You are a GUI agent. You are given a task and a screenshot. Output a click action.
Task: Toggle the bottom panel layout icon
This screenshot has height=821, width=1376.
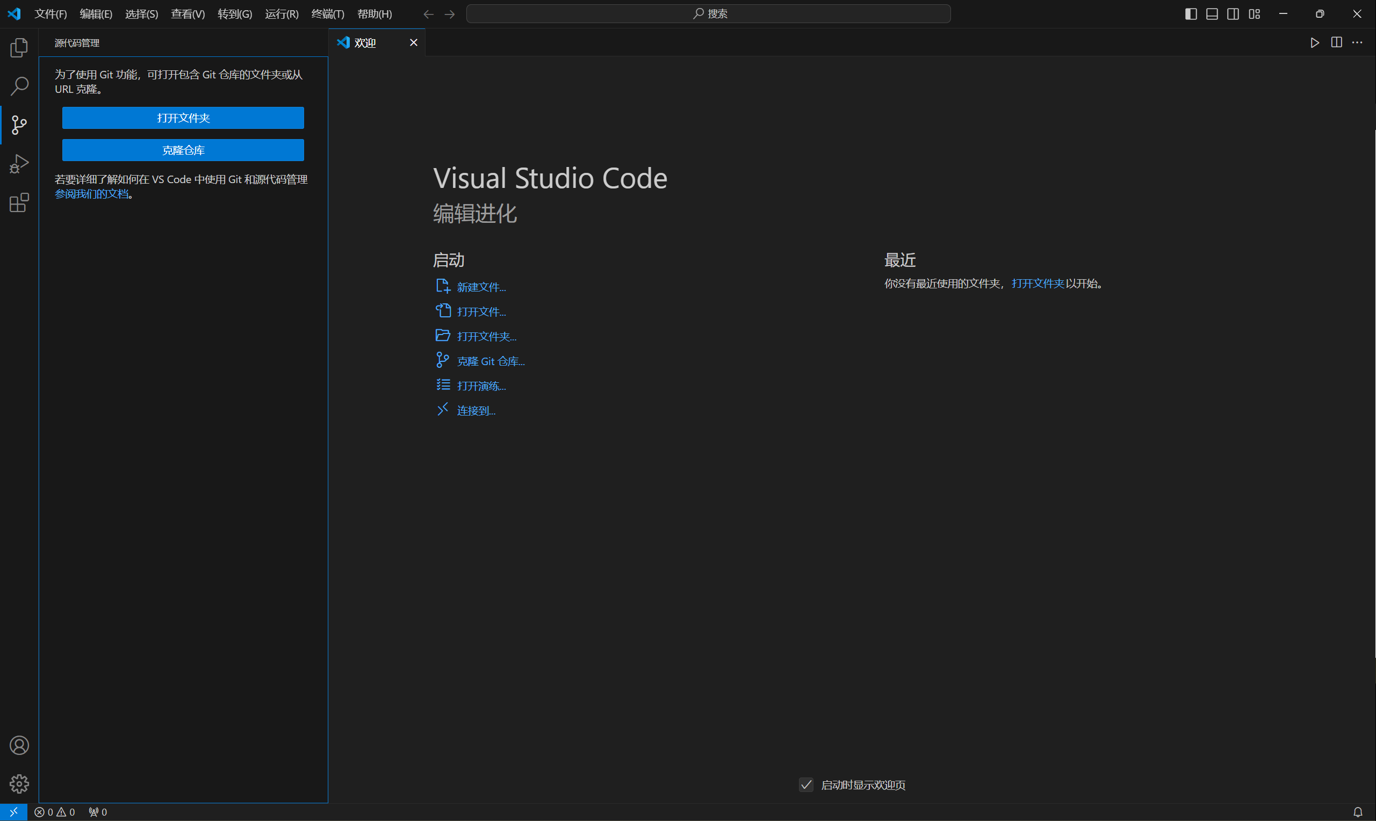[x=1212, y=14]
